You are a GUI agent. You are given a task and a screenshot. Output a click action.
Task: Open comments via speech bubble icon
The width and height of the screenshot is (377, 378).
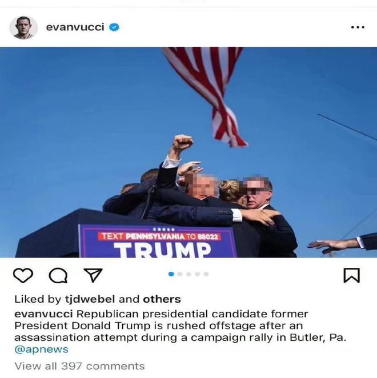click(58, 275)
